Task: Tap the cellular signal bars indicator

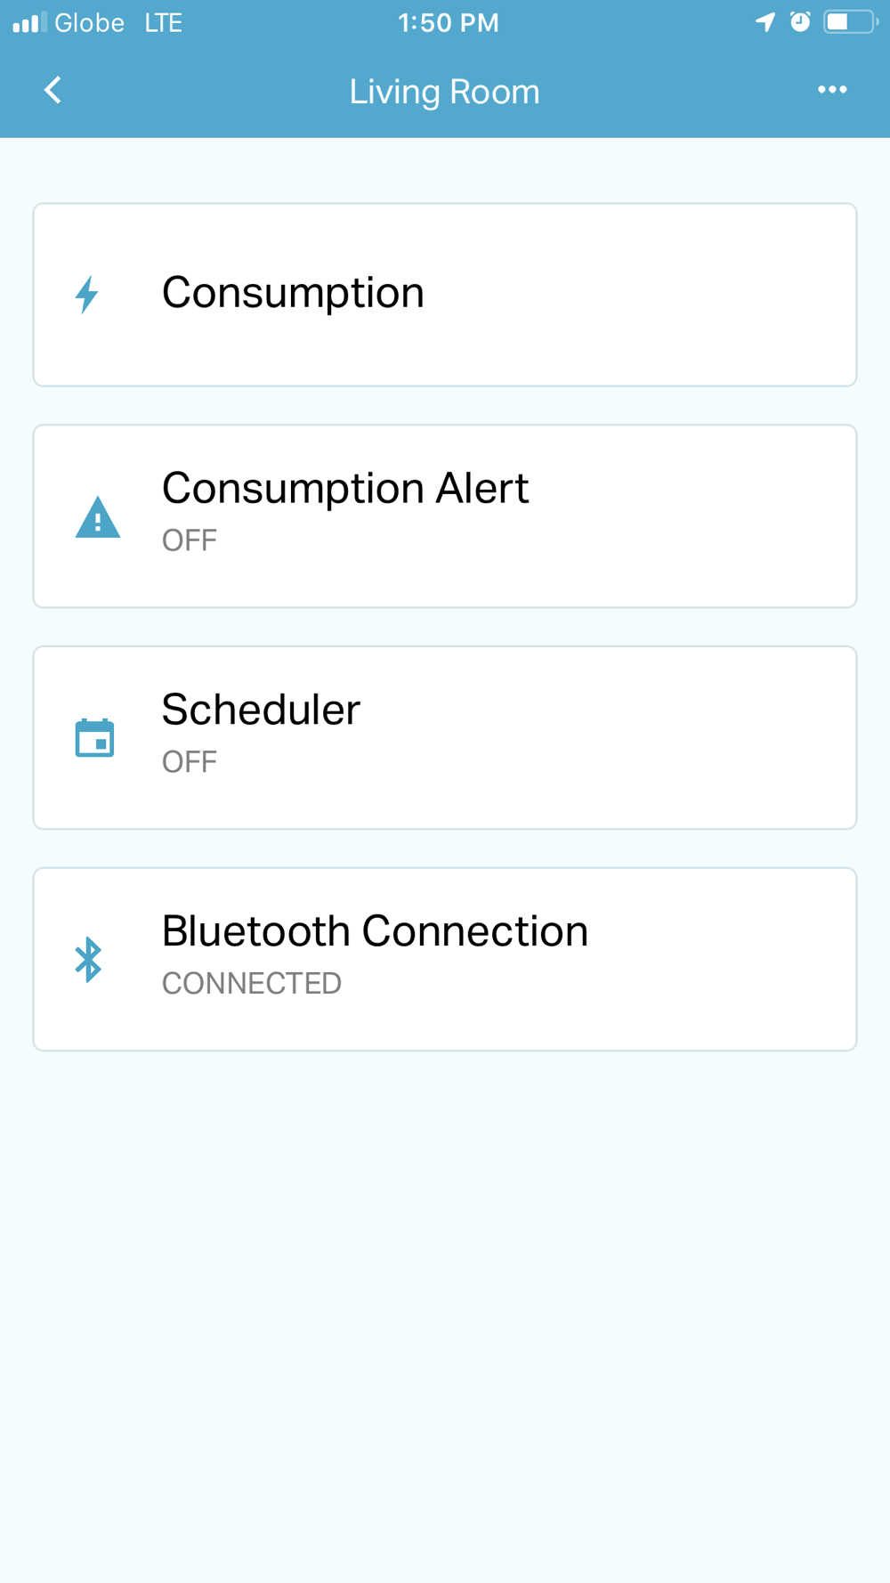Action: (x=29, y=22)
